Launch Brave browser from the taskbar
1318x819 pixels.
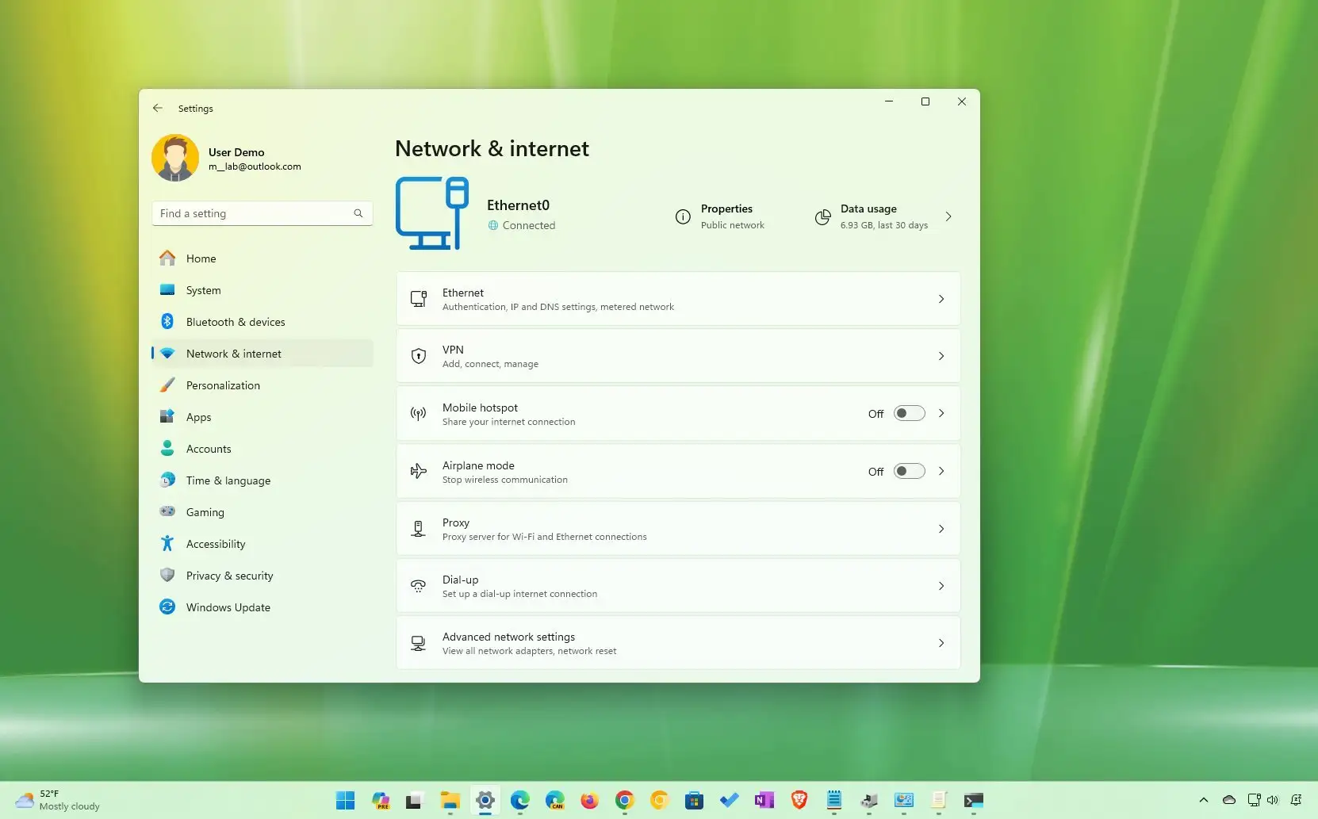(x=799, y=801)
